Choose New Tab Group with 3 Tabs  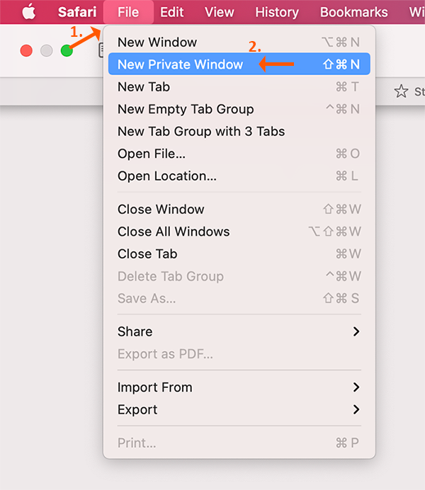point(201,131)
